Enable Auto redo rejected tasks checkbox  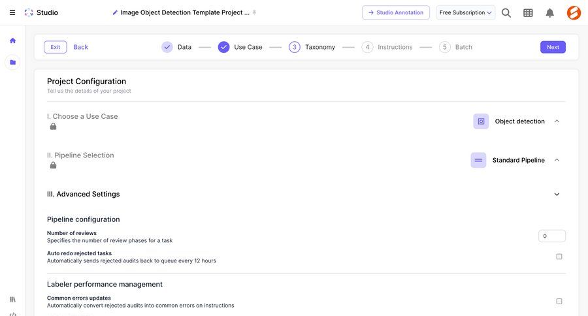pyautogui.click(x=559, y=257)
